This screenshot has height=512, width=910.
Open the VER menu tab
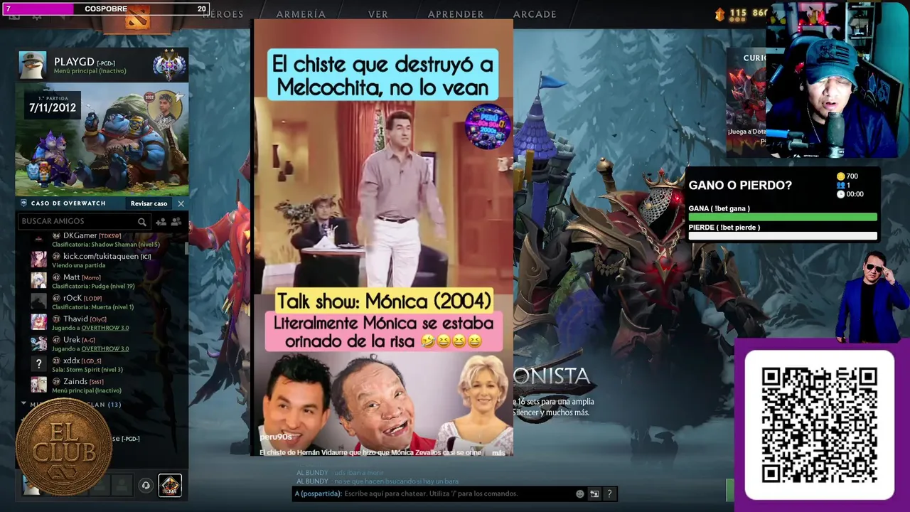pos(378,14)
